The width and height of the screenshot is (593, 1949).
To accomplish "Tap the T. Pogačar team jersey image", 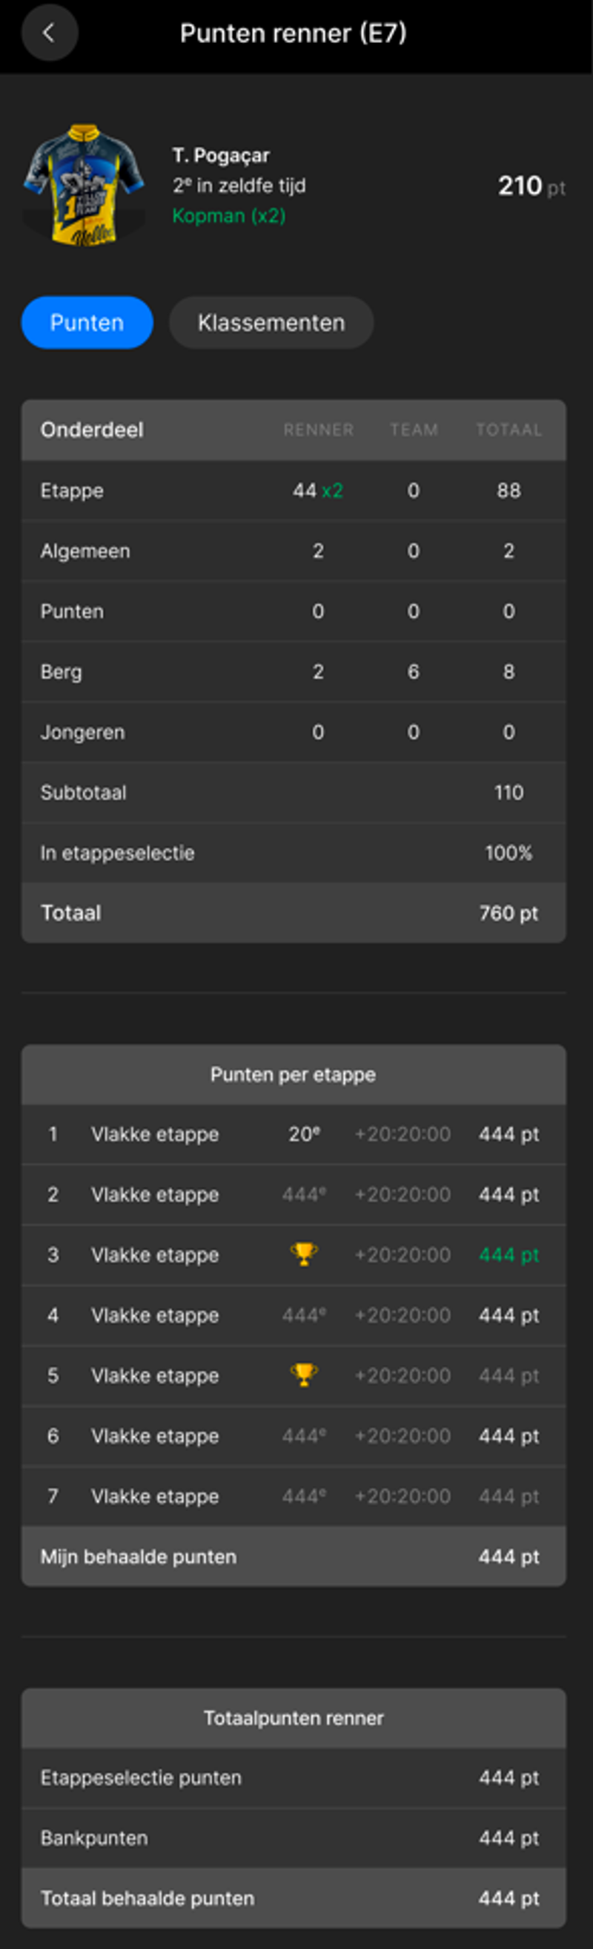I will 84,185.
